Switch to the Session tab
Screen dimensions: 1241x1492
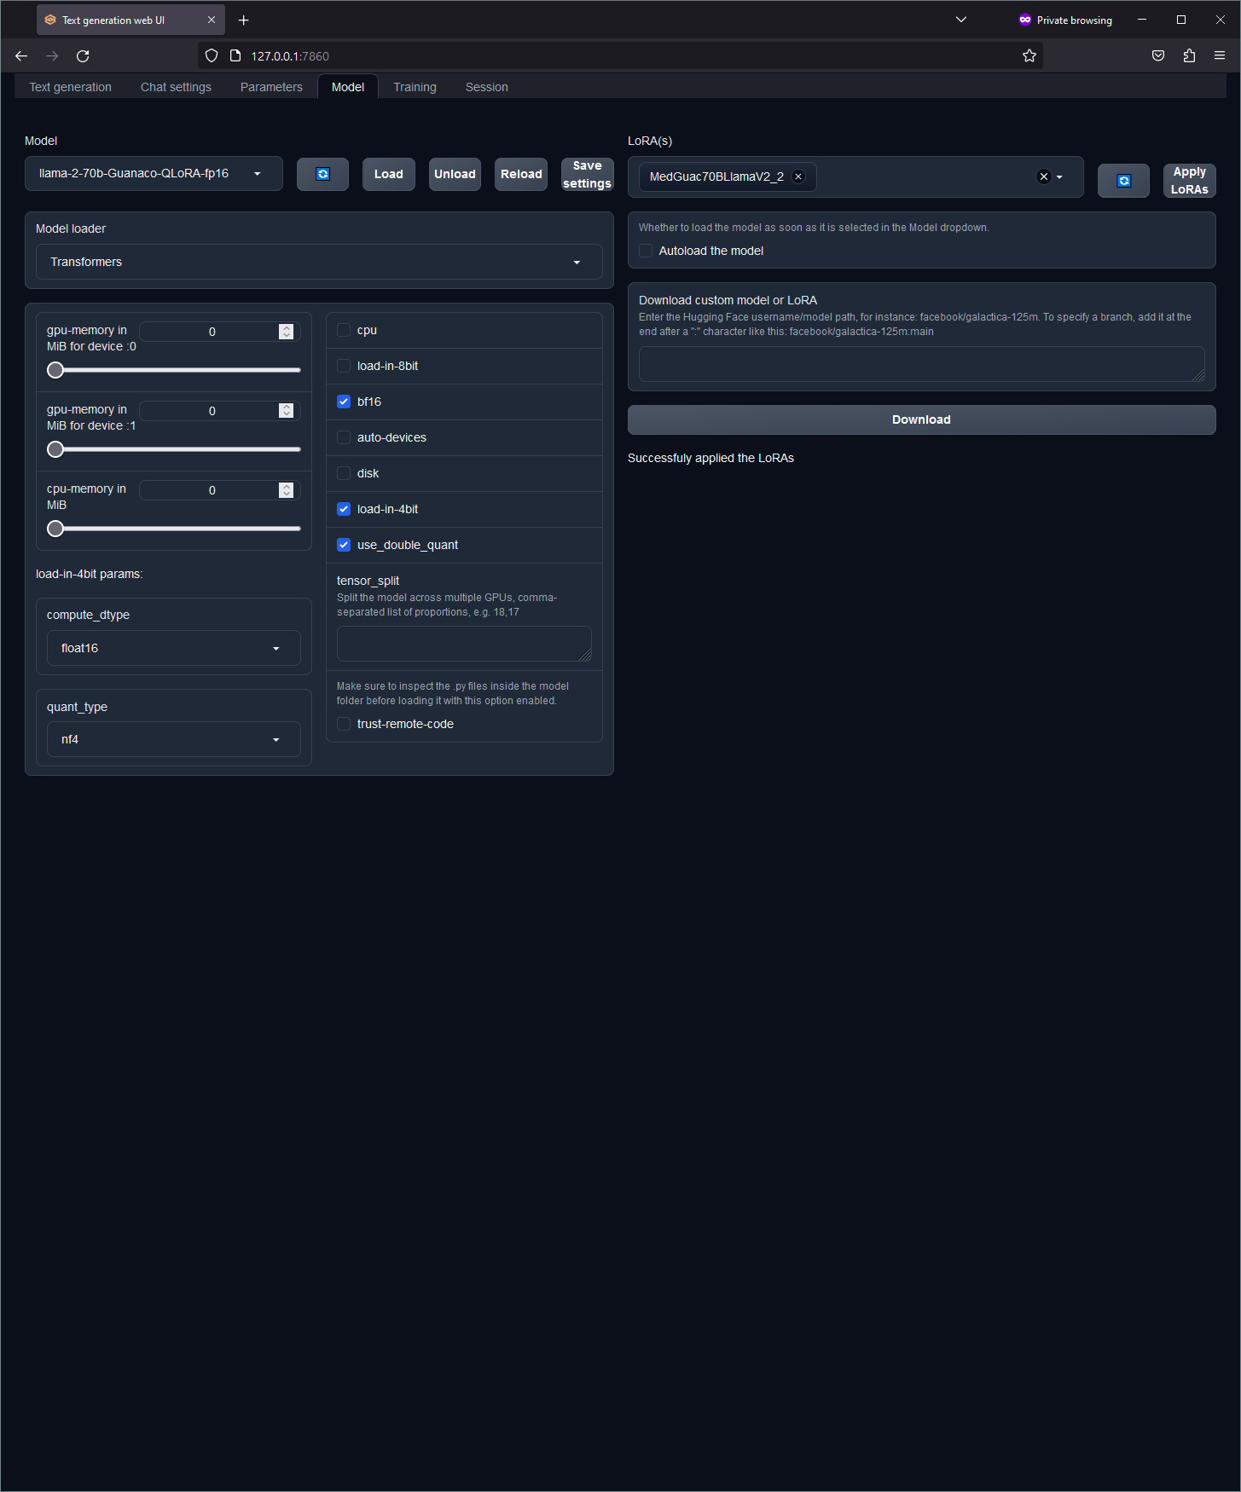(487, 87)
